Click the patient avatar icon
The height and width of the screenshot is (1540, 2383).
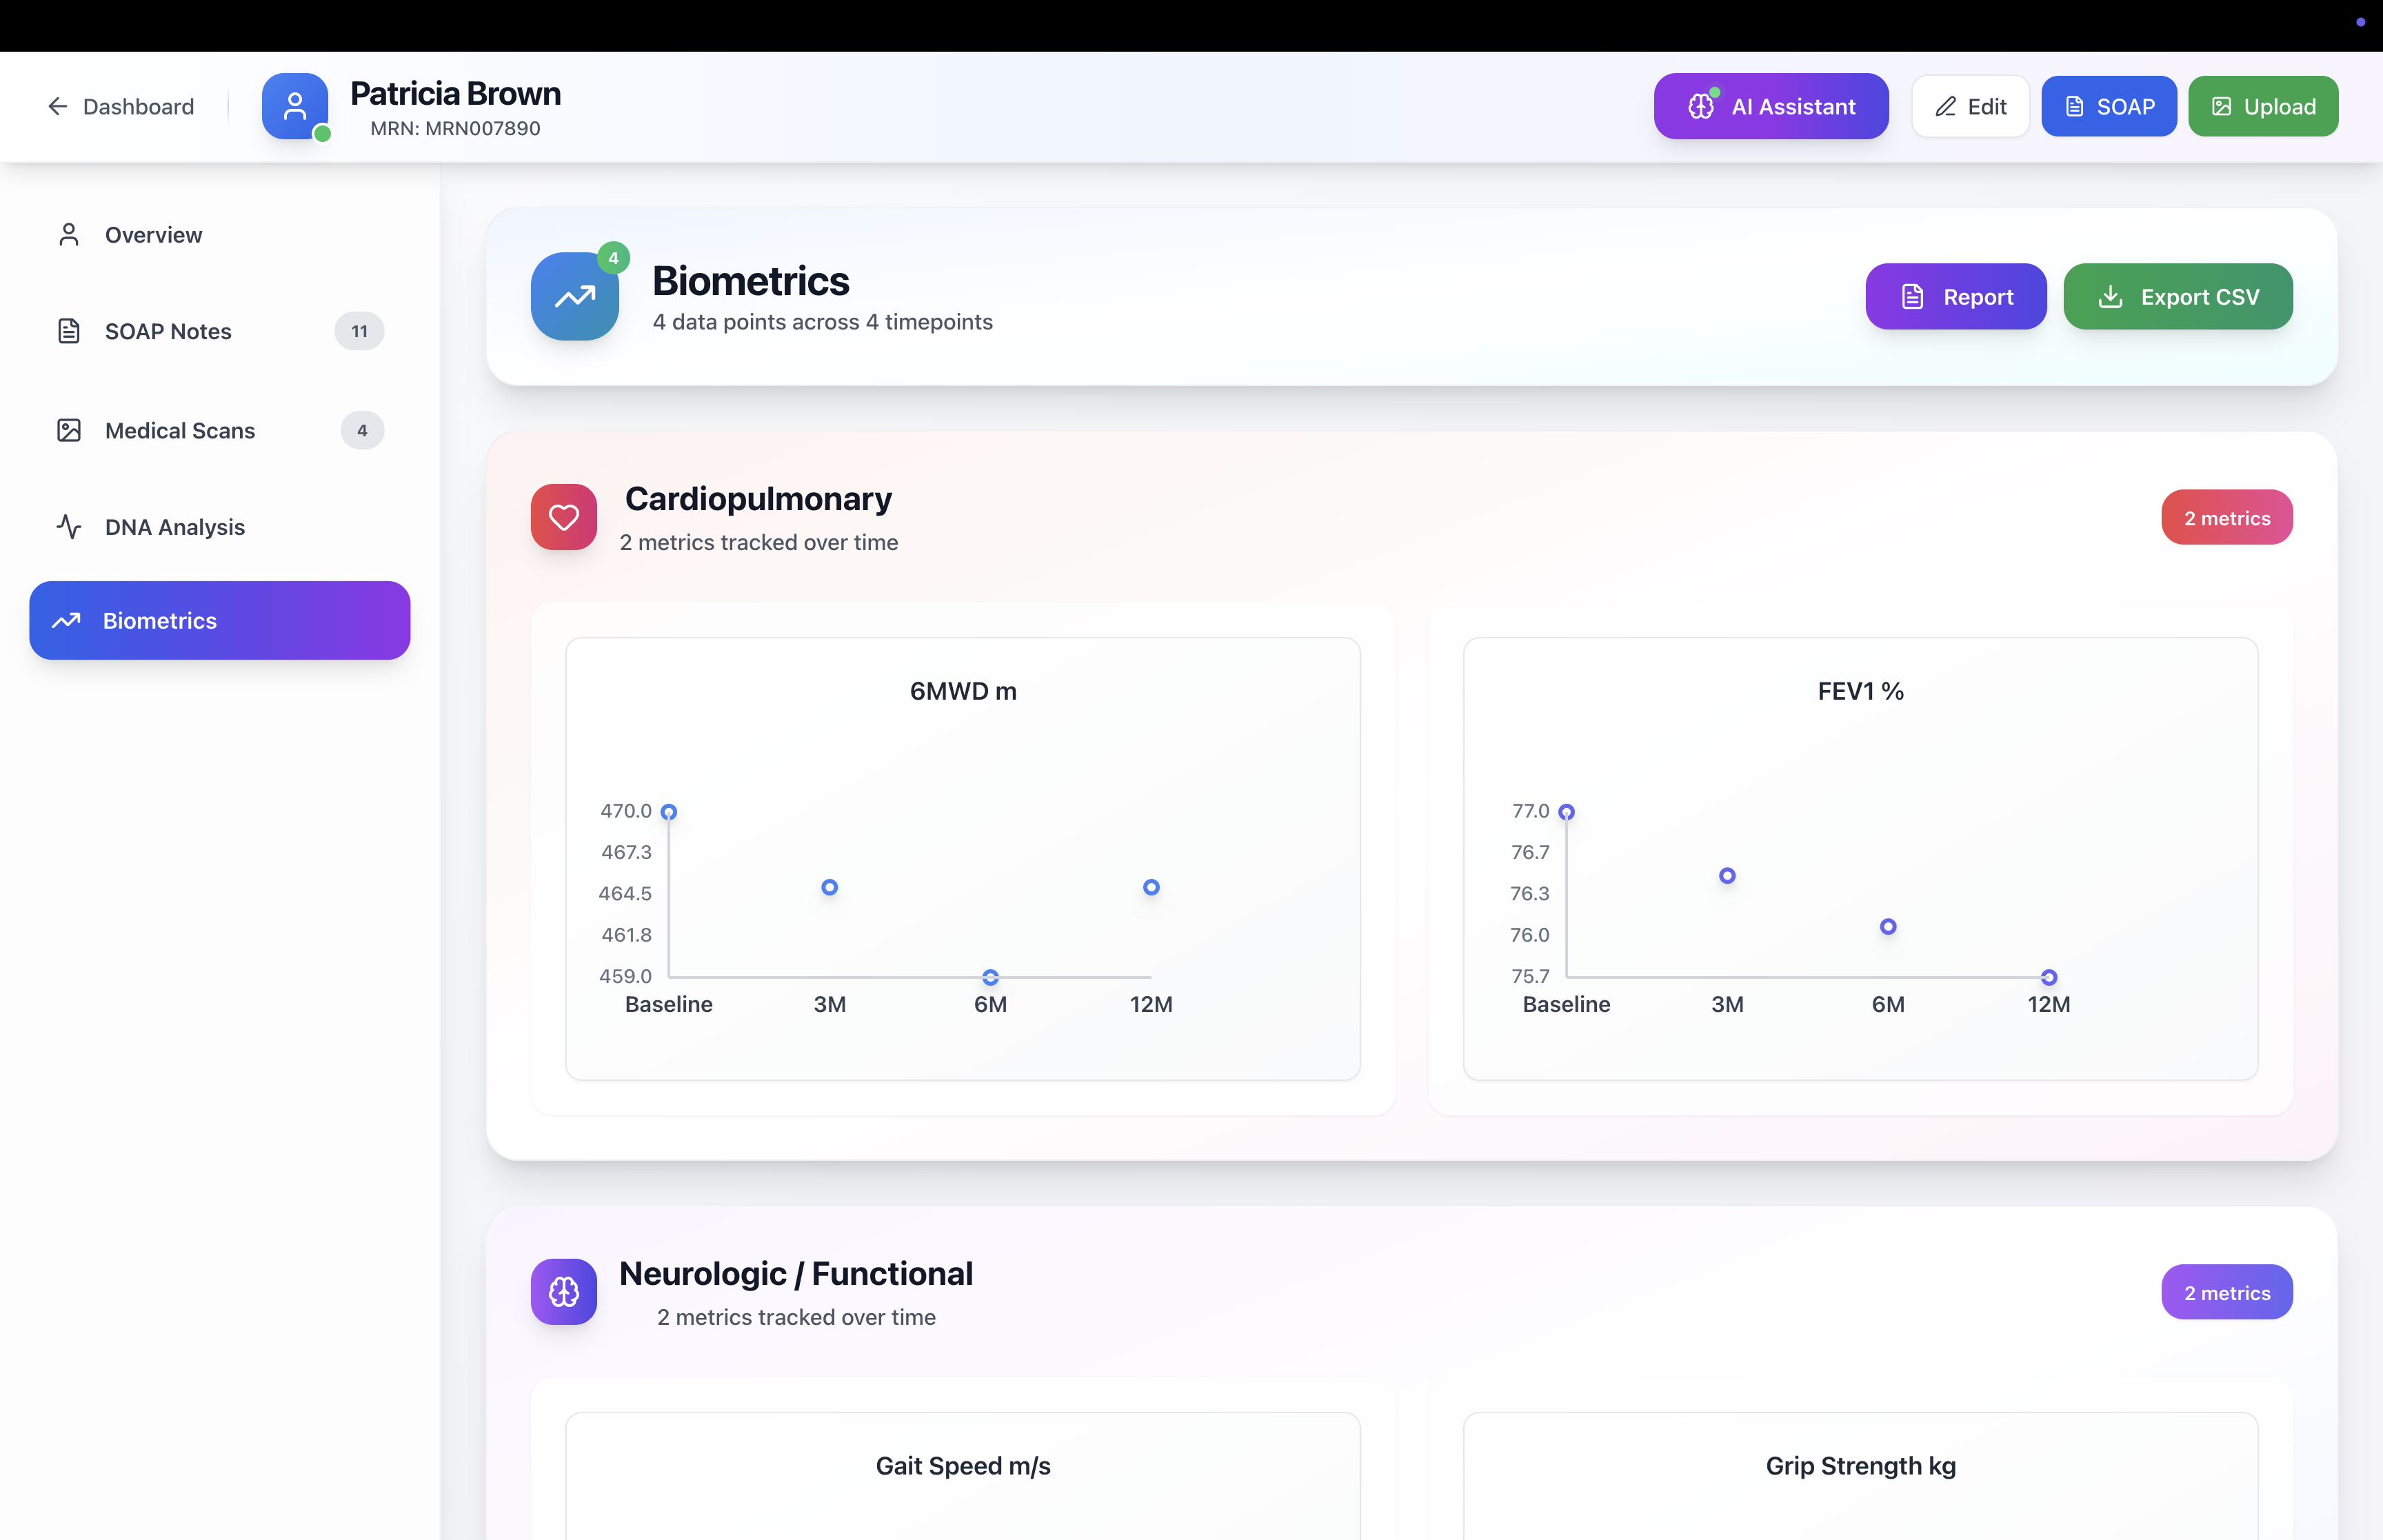click(x=294, y=106)
